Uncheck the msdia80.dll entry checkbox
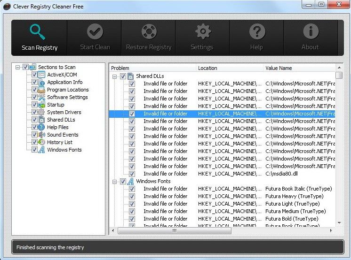This screenshot has height=260, width=351. pos(132,174)
